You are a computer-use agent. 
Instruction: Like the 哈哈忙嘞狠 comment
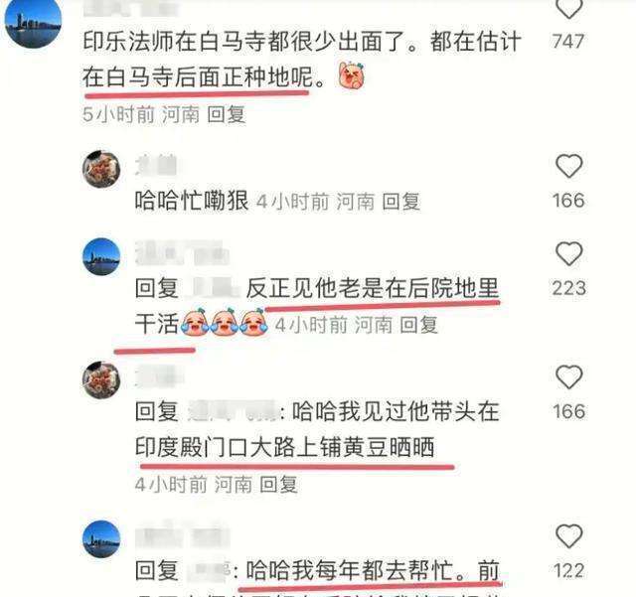[x=568, y=166]
